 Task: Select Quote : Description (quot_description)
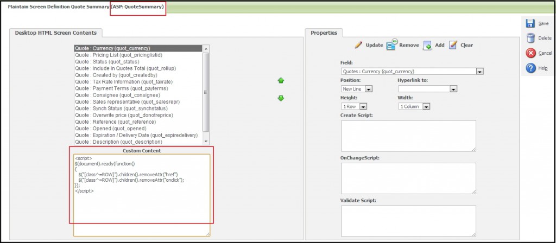(138, 142)
